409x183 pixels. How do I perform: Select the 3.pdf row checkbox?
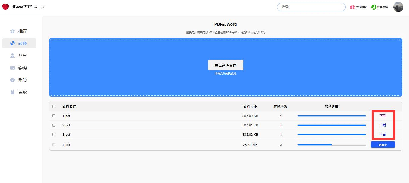[x=54, y=135]
